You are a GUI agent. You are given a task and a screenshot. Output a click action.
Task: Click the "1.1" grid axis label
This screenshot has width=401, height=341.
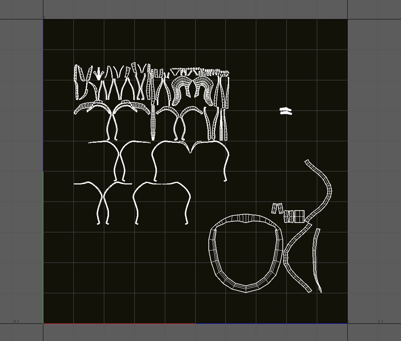(x=380, y=321)
